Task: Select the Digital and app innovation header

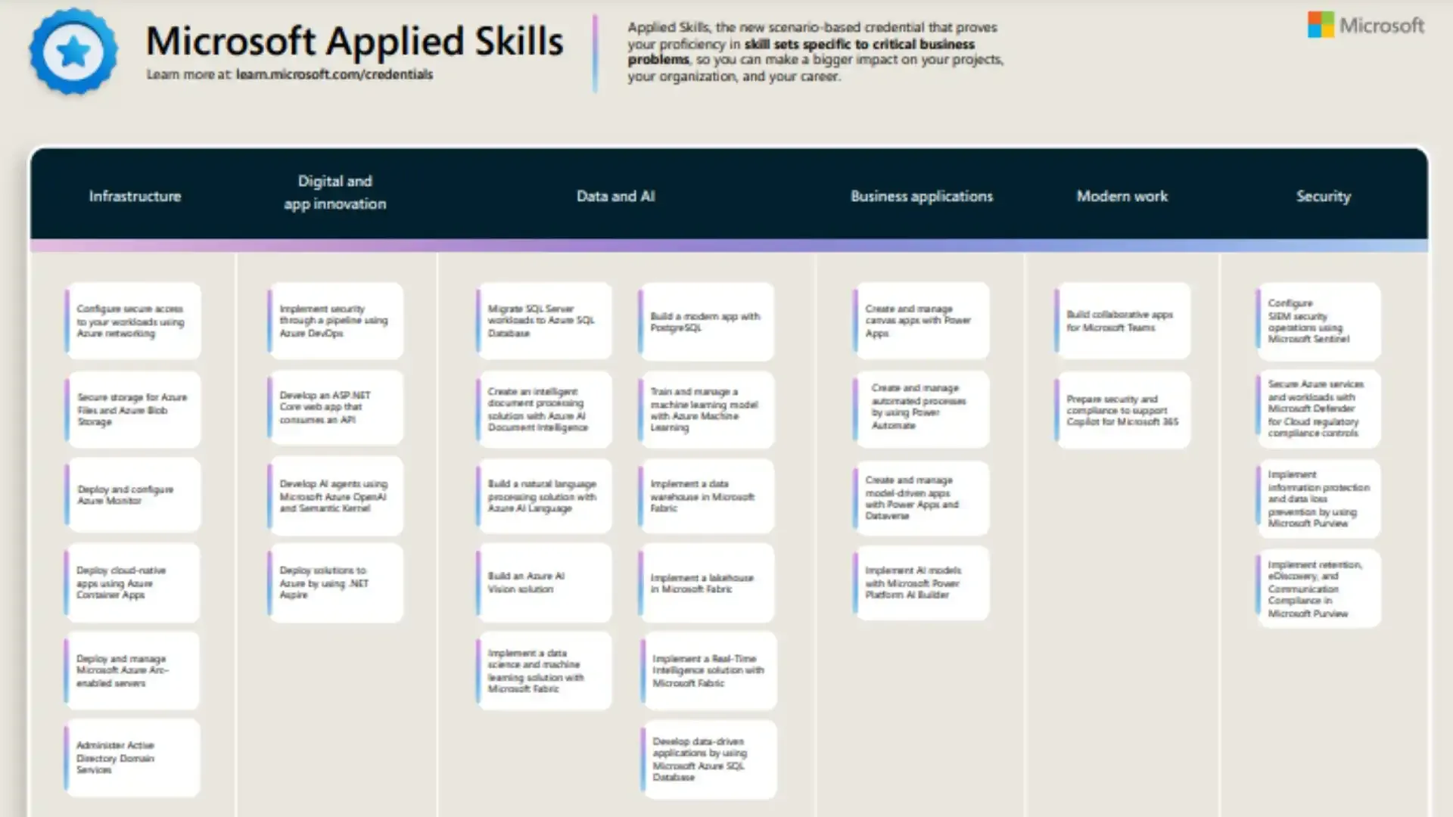Action: click(x=334, y=192)
